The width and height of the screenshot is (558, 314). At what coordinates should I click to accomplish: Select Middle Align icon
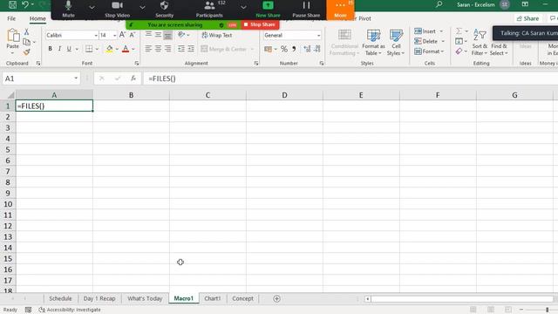(x=158, y=35)
